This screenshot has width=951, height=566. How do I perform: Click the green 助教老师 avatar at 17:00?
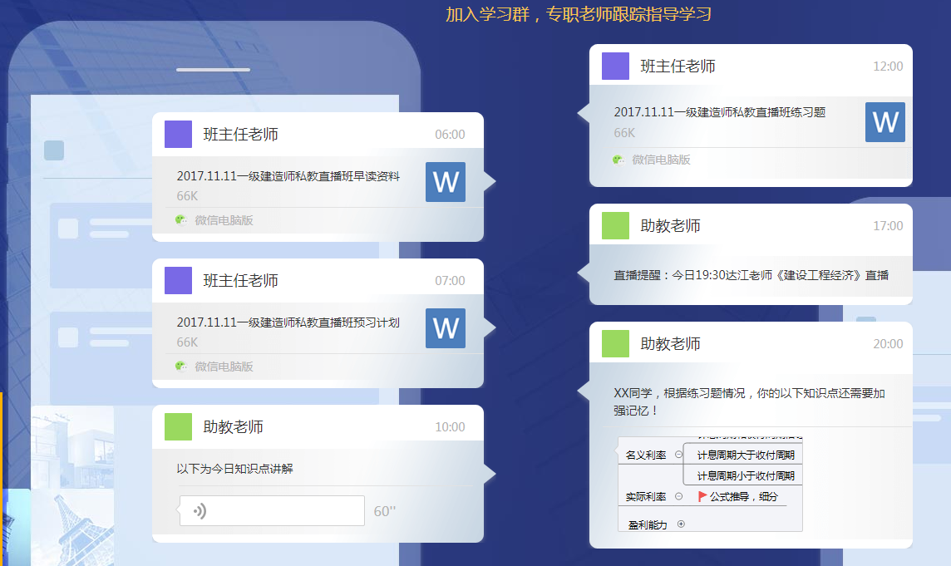[615, 226]
